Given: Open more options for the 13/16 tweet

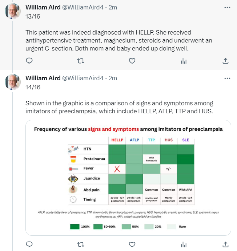Looking at the screenshot, I should tap(227, 8).
